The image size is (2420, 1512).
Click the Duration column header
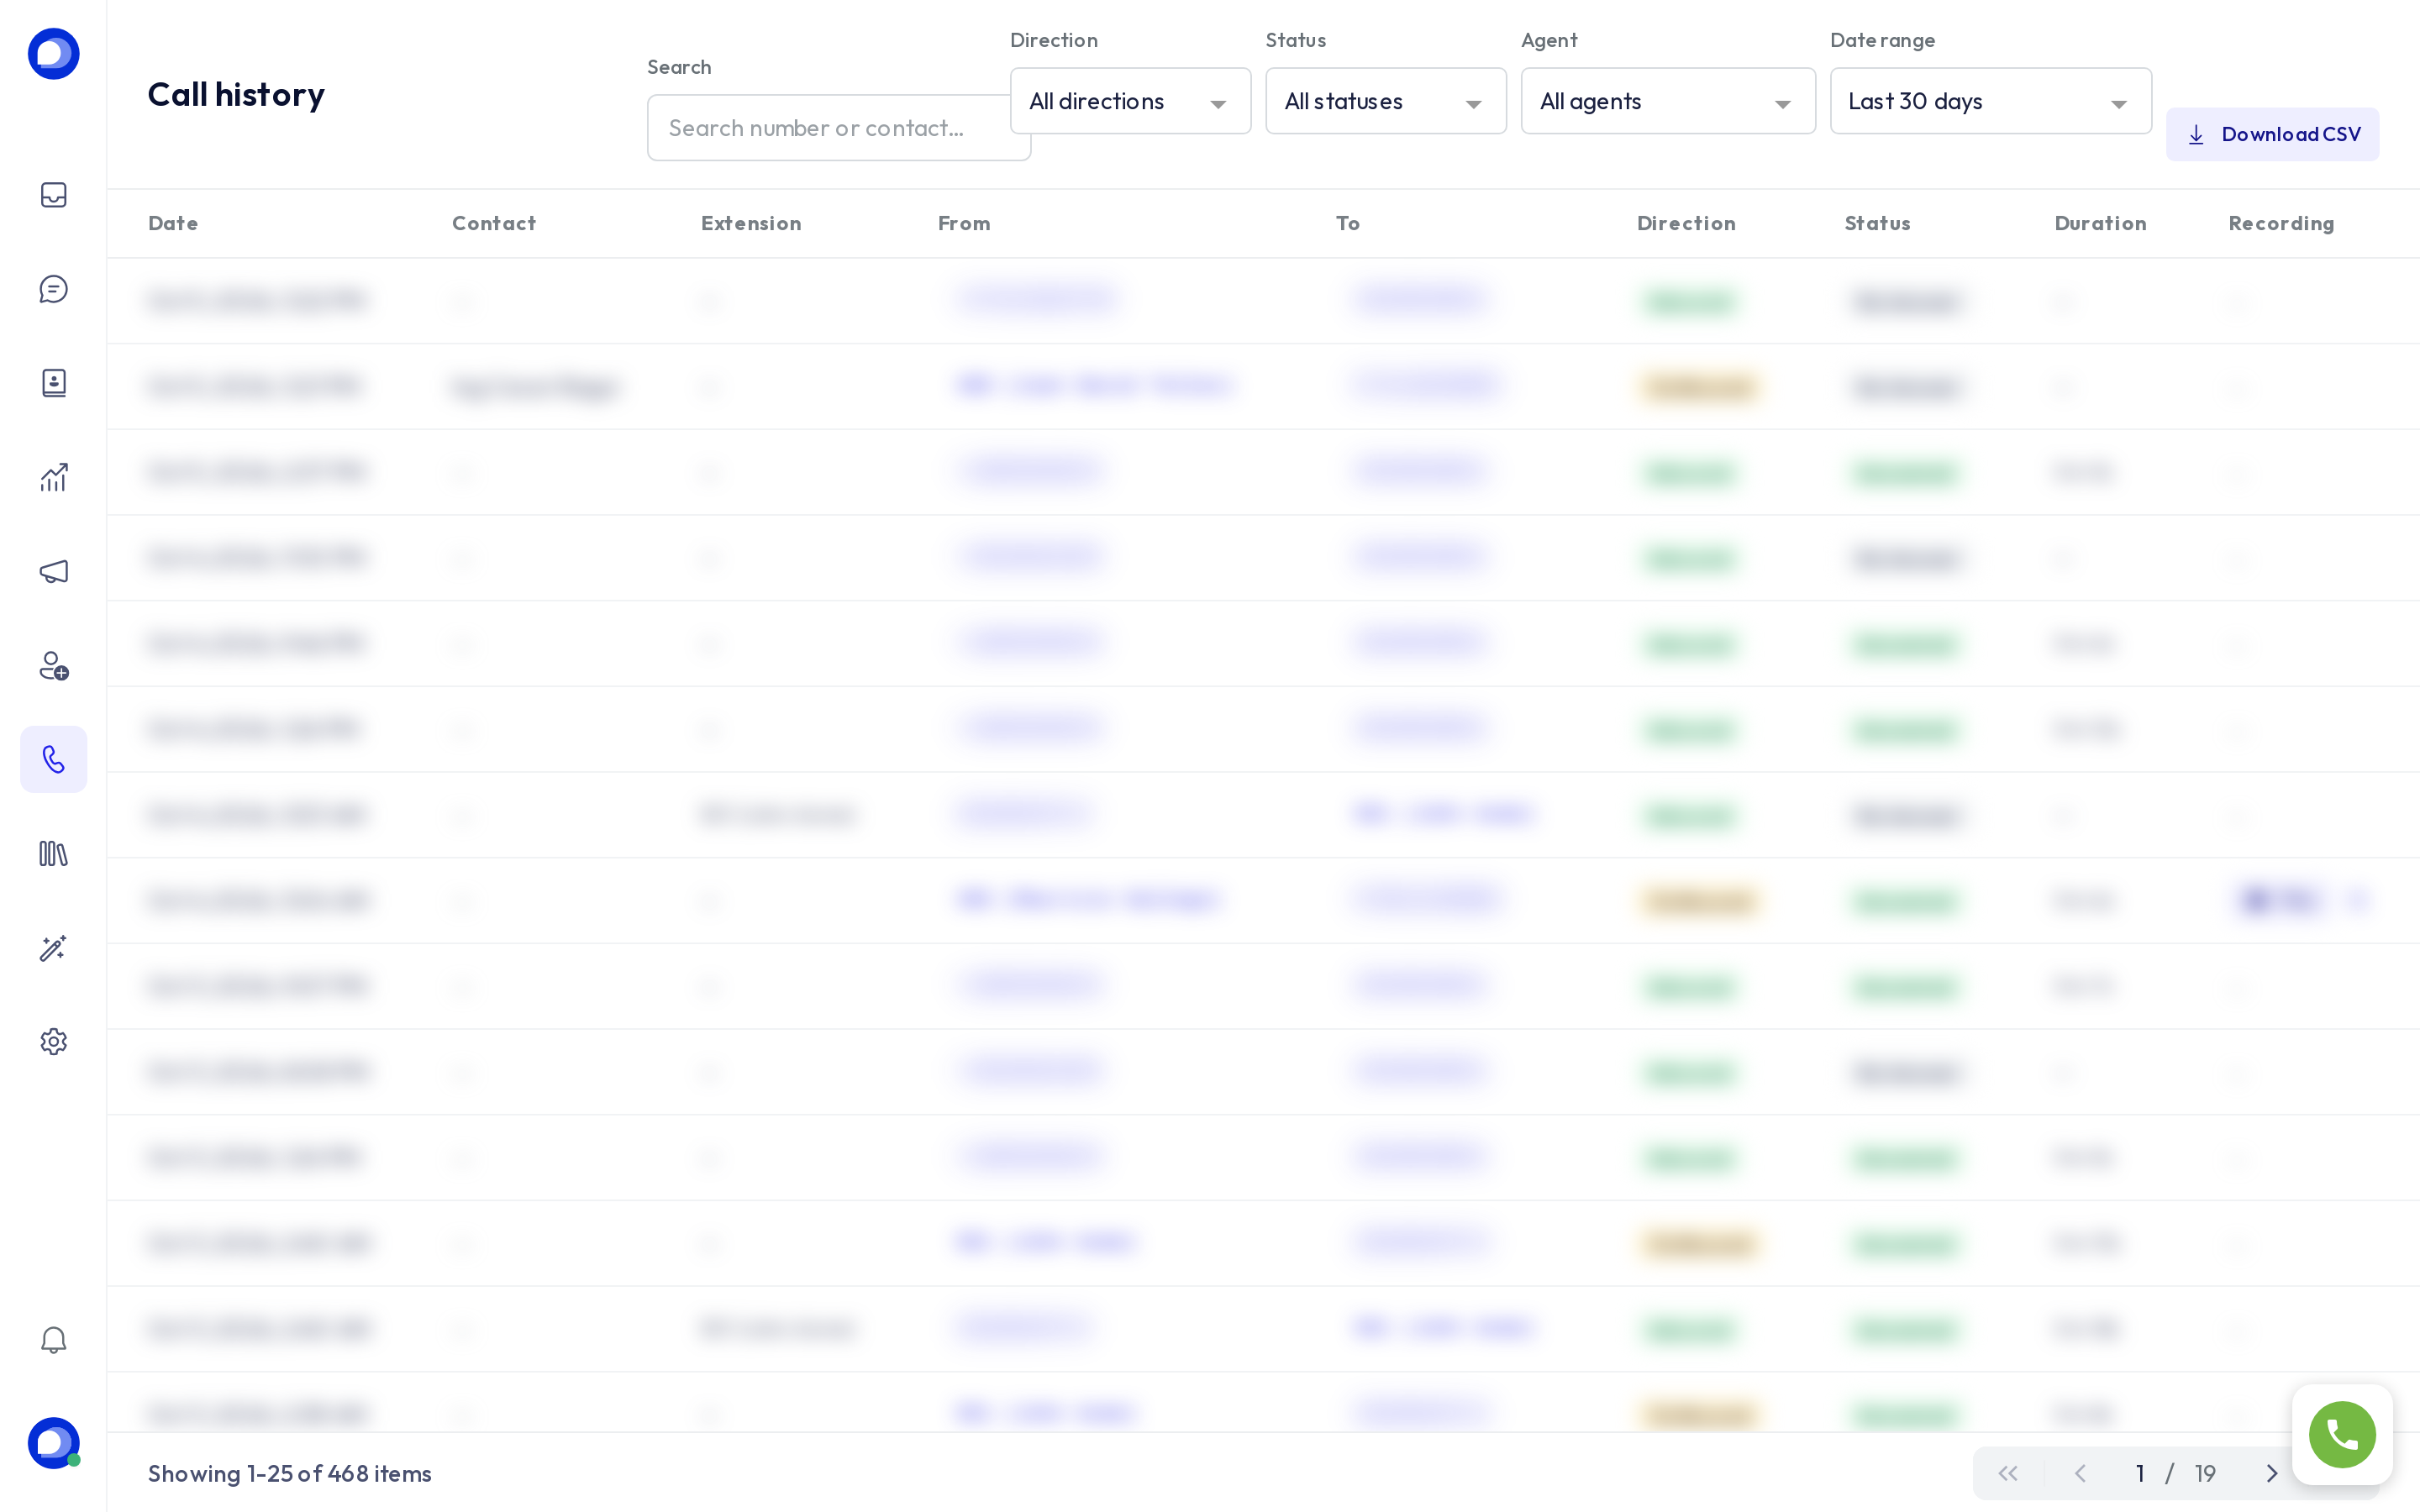[2100, 223]
